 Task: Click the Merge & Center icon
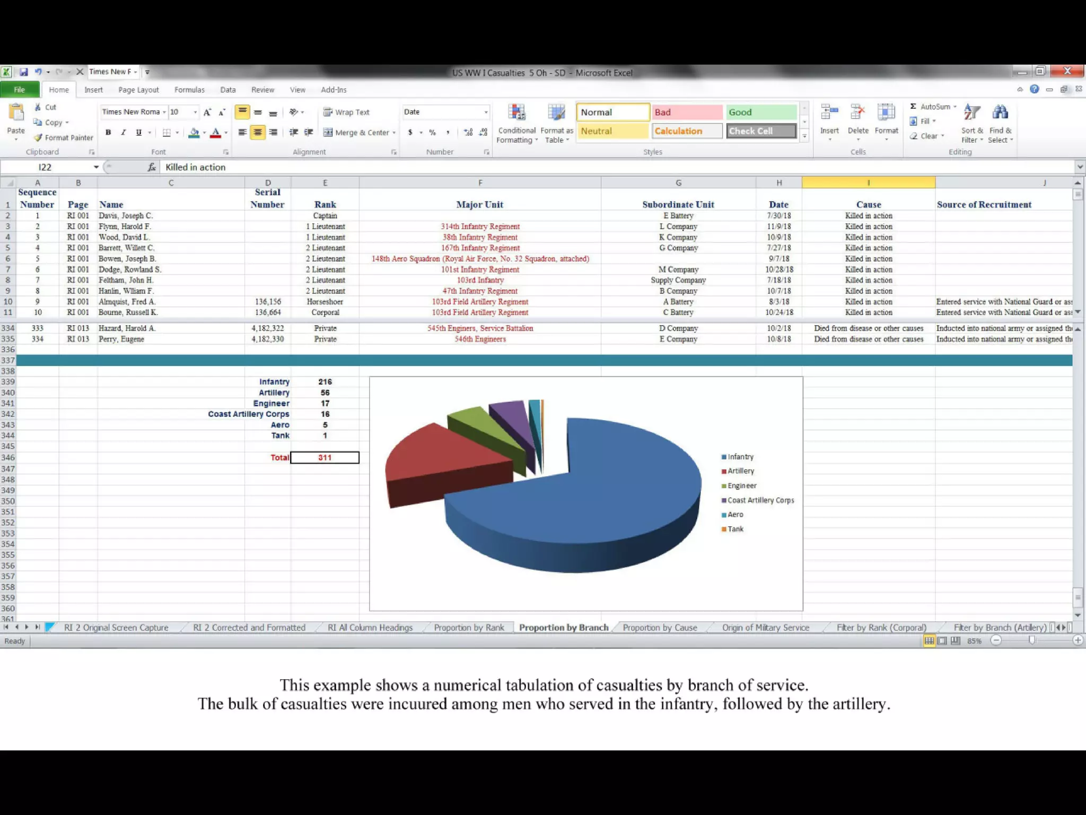(x=328, y=133)
